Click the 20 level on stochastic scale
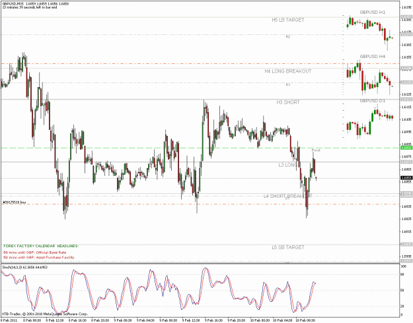This screenshot has width=413, height=323. click(402, 307)
